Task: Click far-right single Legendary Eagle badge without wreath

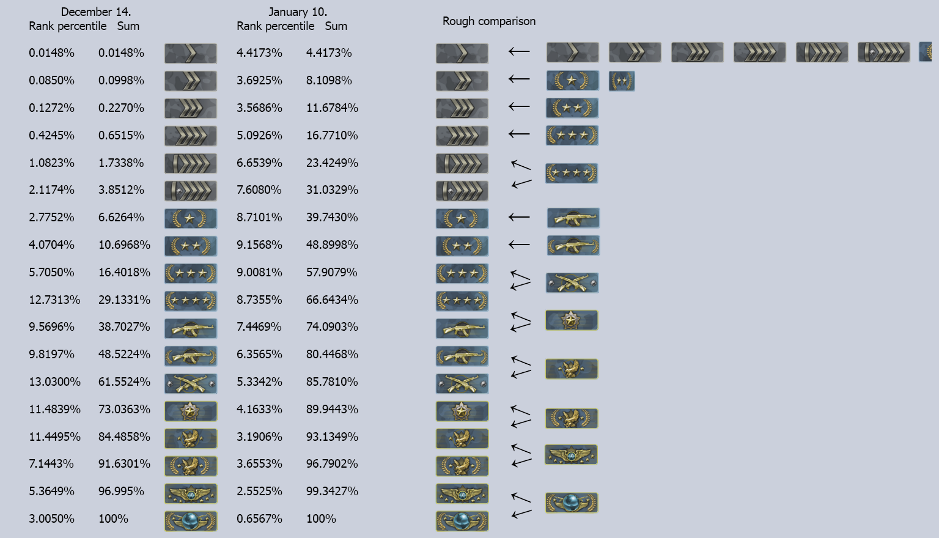Action: [572, 369]
